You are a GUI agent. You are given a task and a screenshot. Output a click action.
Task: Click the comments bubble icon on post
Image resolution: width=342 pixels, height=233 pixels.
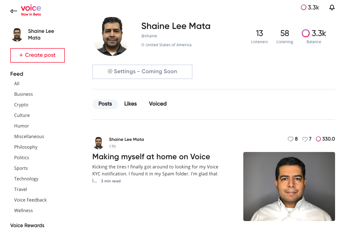point(291,139)
